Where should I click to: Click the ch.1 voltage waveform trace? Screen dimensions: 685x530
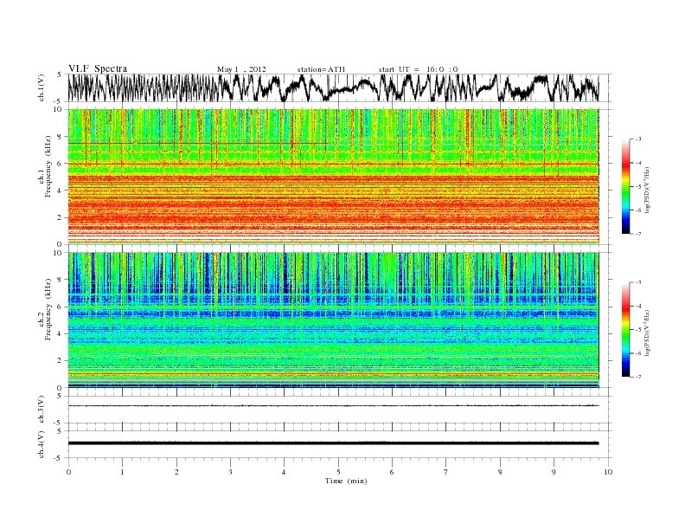333,87
